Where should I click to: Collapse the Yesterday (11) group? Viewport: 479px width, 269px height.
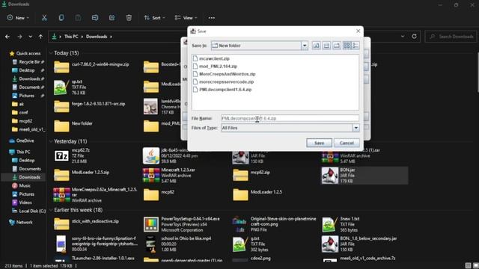[51, 141]
